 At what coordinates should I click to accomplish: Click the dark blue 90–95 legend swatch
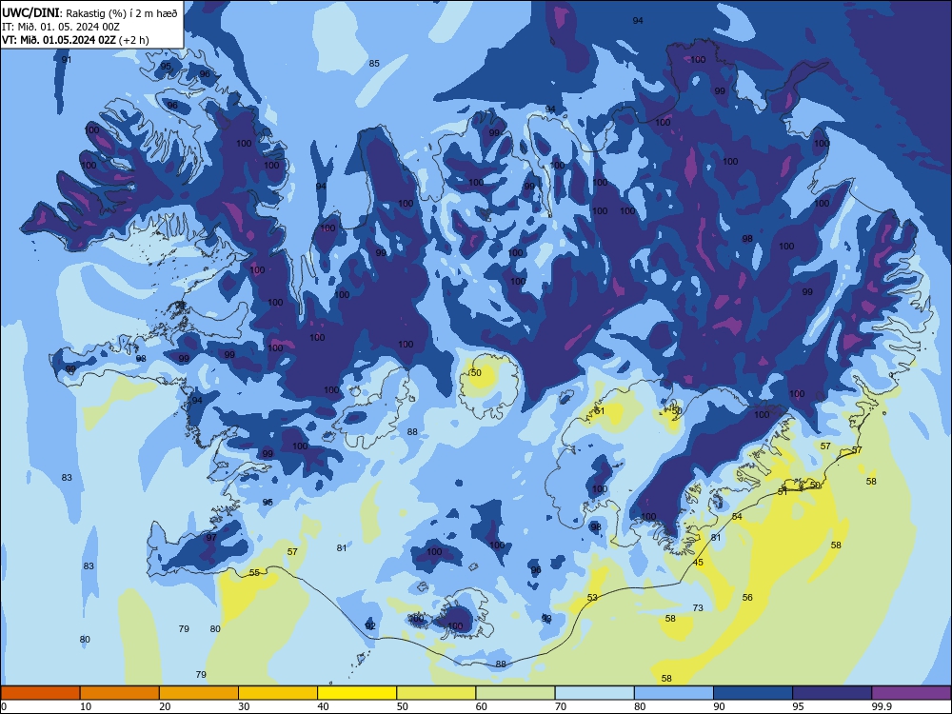(753, 693)
